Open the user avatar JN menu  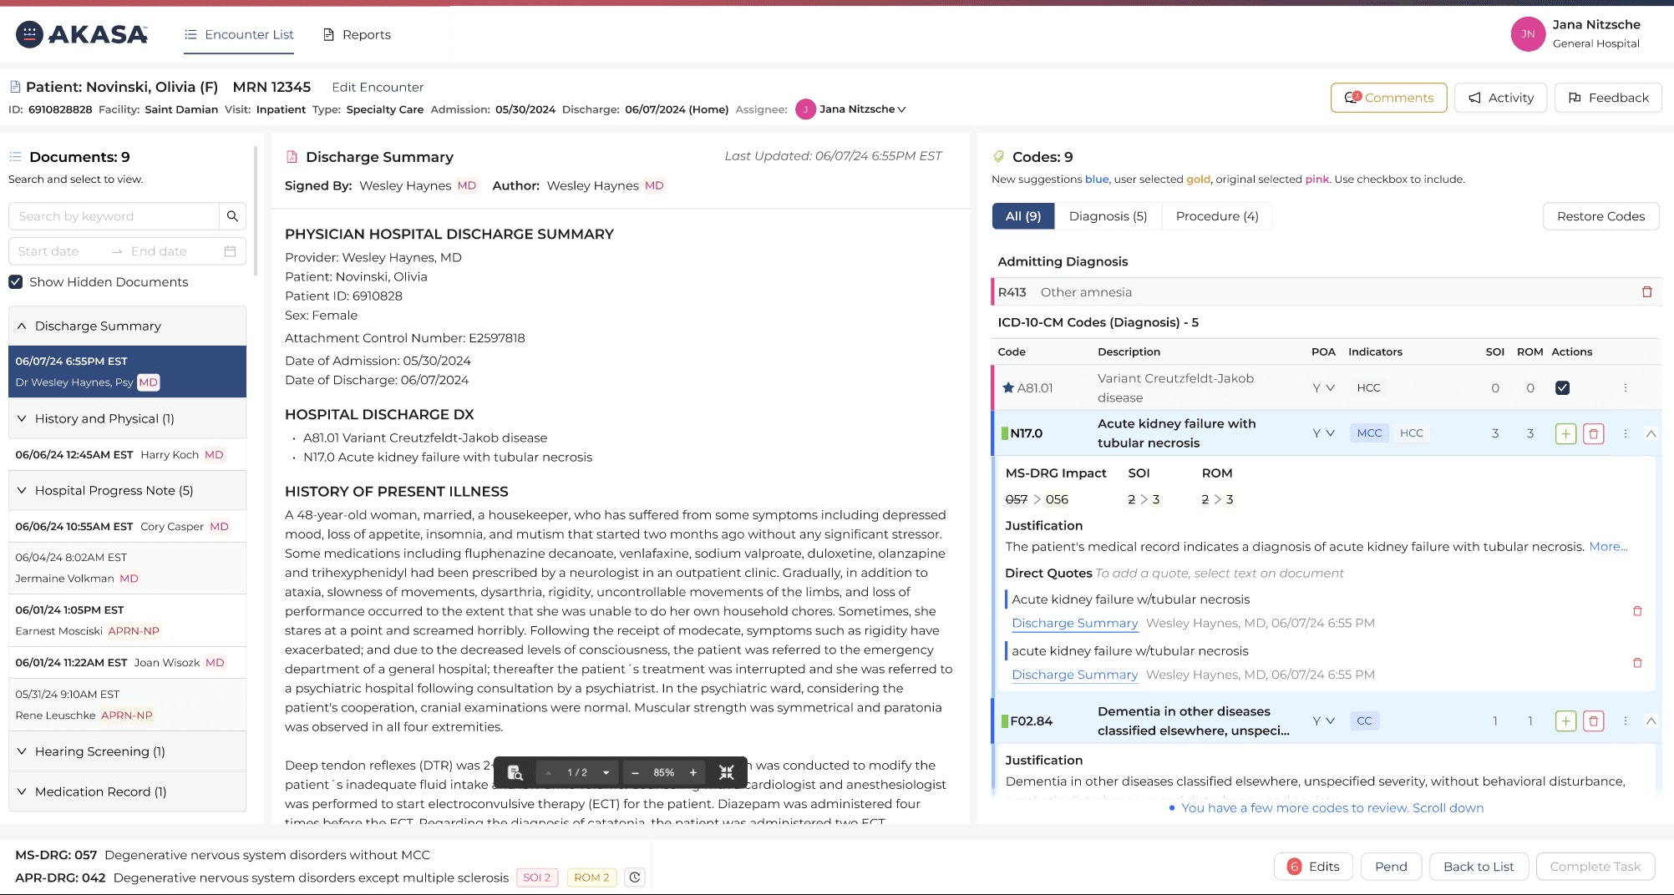[1528, 34]
